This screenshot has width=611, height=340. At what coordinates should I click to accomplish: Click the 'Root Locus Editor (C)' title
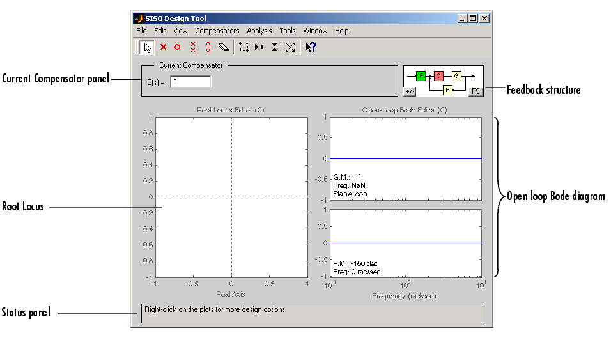tap(231, 110)
